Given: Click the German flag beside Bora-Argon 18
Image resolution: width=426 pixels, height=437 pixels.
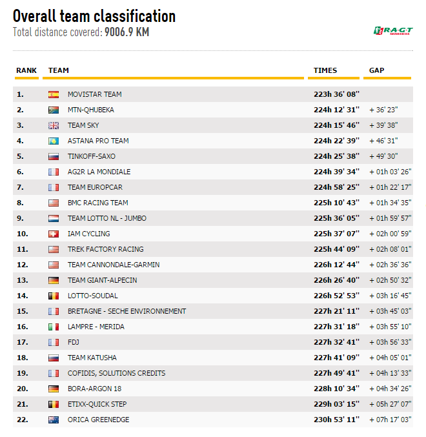Looking at the screenshot, I should click(54, 389).
